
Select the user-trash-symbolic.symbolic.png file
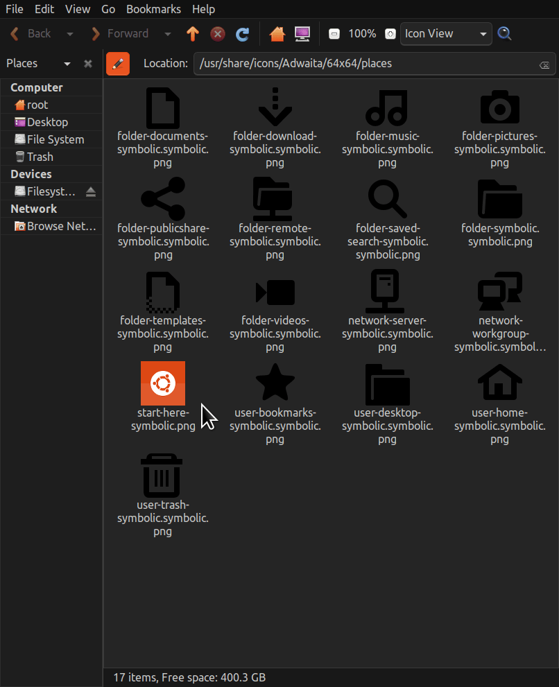[x=163, y=496]
